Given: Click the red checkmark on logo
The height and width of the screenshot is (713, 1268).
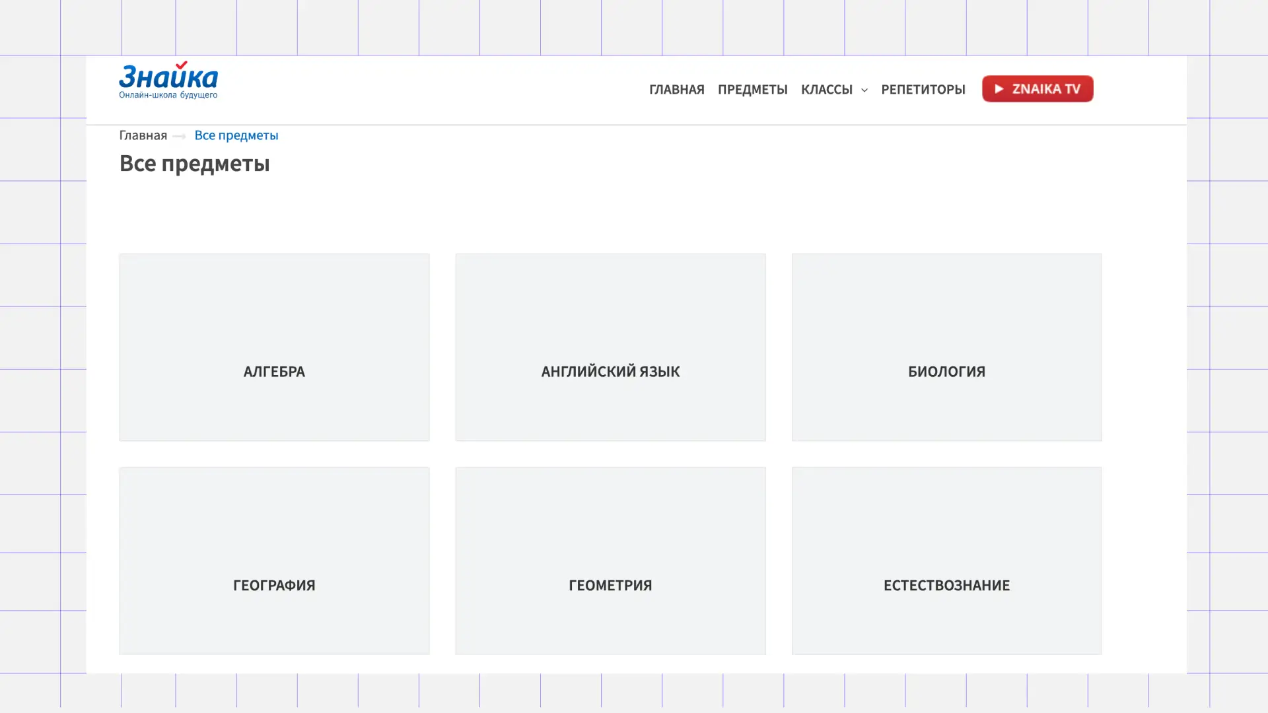Looking at the screenshot, I should (x=182, y=65).
